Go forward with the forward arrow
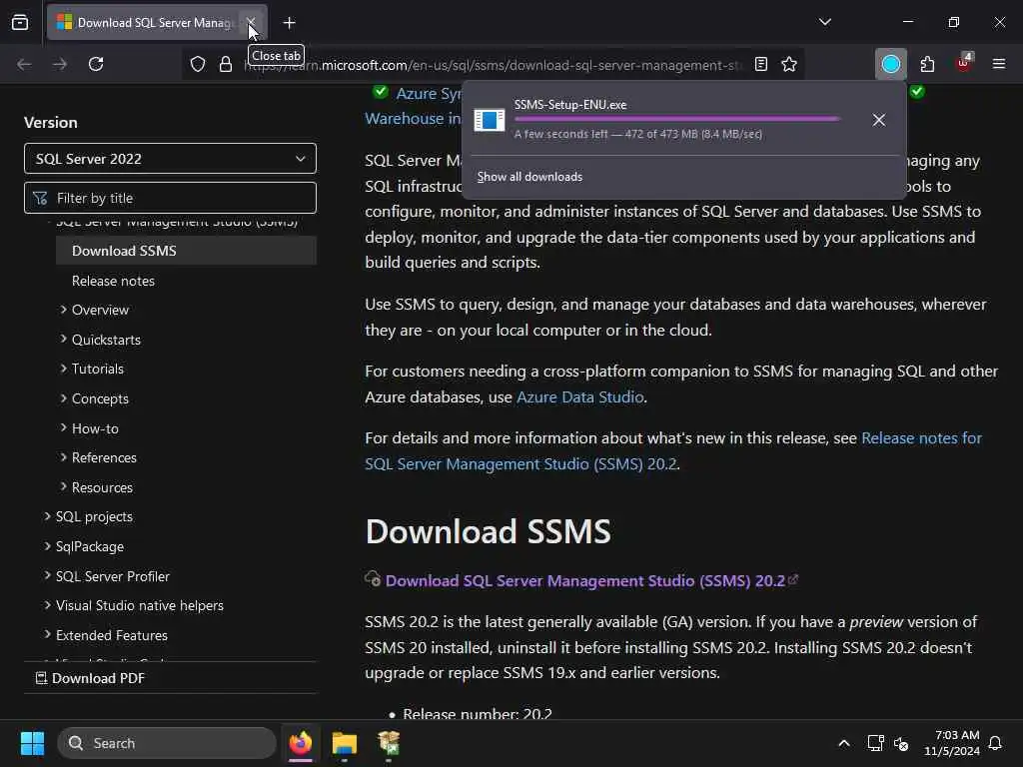The image size is (1023, 767). point(60,64)
